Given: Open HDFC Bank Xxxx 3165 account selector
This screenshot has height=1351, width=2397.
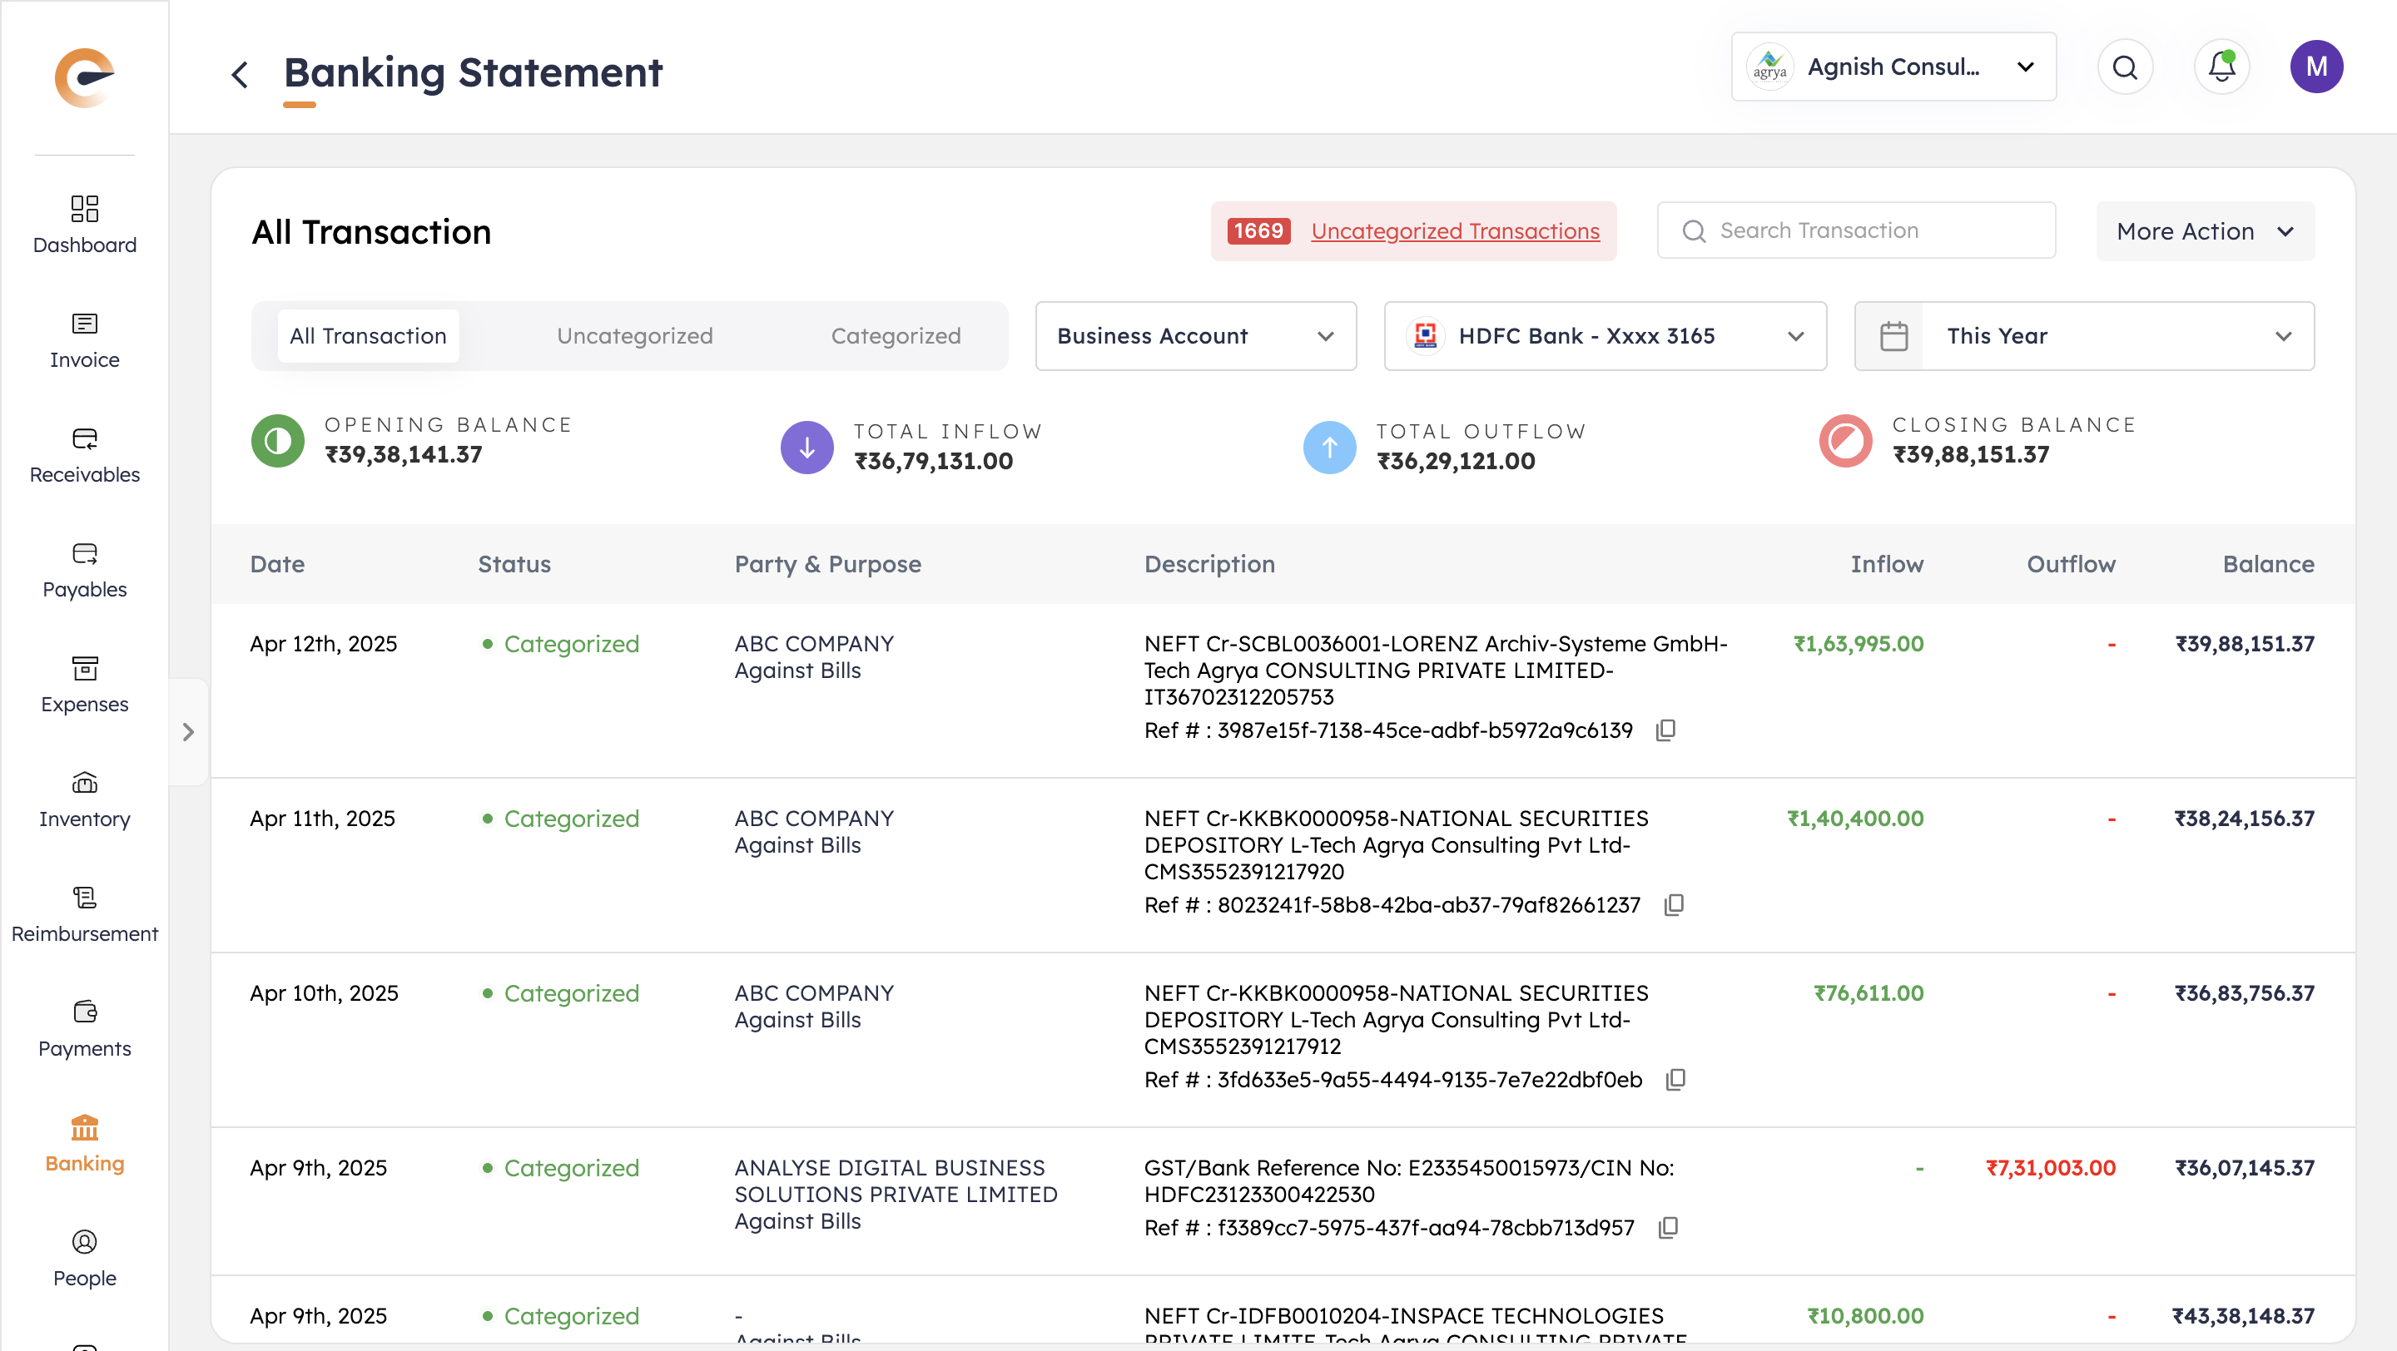Looking at the screenshot, I should click(x=1604, y=335).
